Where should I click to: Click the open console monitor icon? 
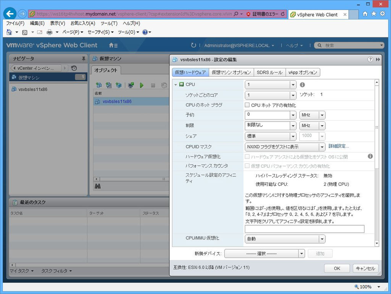(131, 85)
